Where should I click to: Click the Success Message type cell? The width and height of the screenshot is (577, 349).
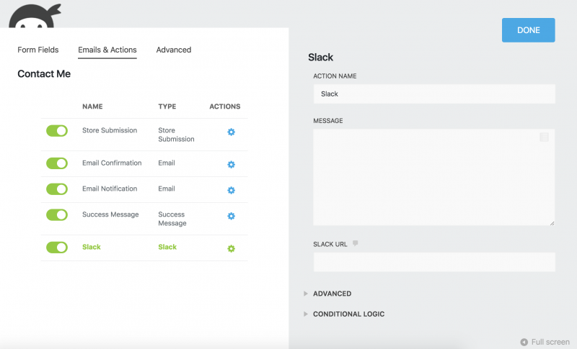172,219
